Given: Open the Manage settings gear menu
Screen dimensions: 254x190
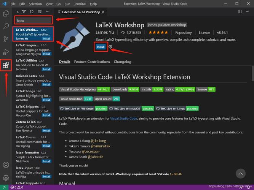Looking at the screenshot, I should 6,177.
